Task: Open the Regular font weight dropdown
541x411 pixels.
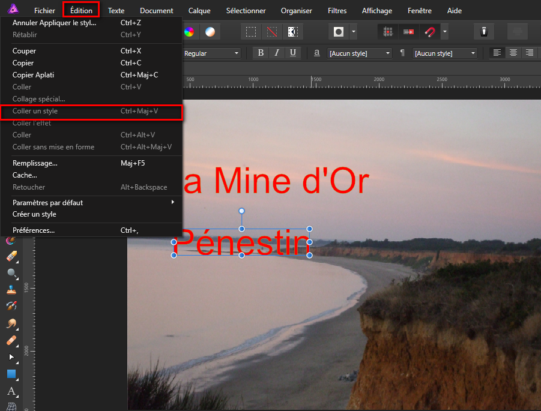Action: point(211,53)
